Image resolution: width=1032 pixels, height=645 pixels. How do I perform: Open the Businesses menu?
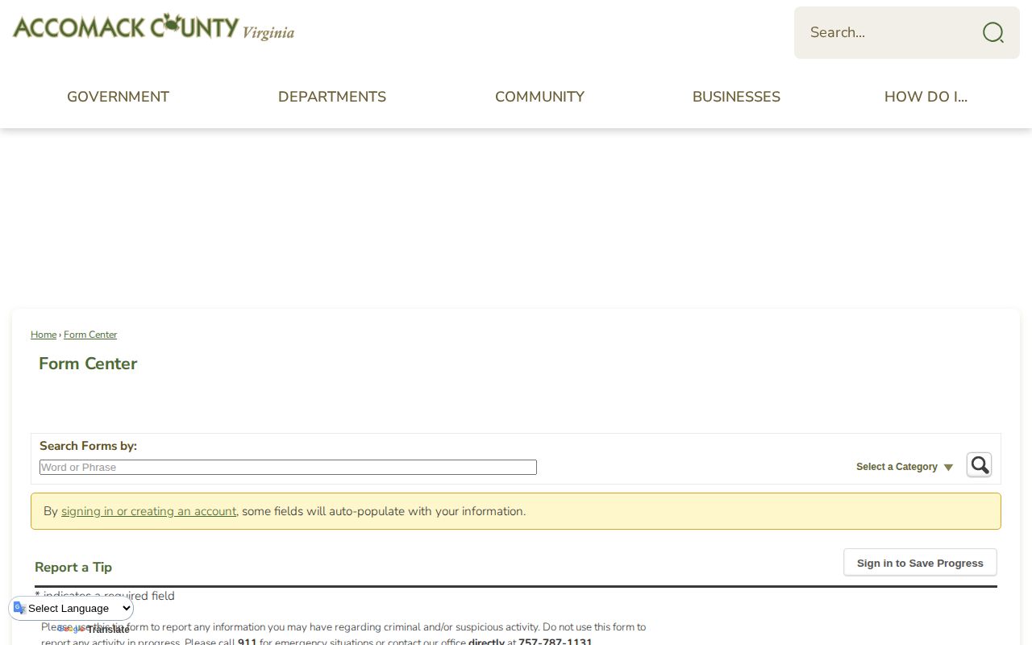736,97
